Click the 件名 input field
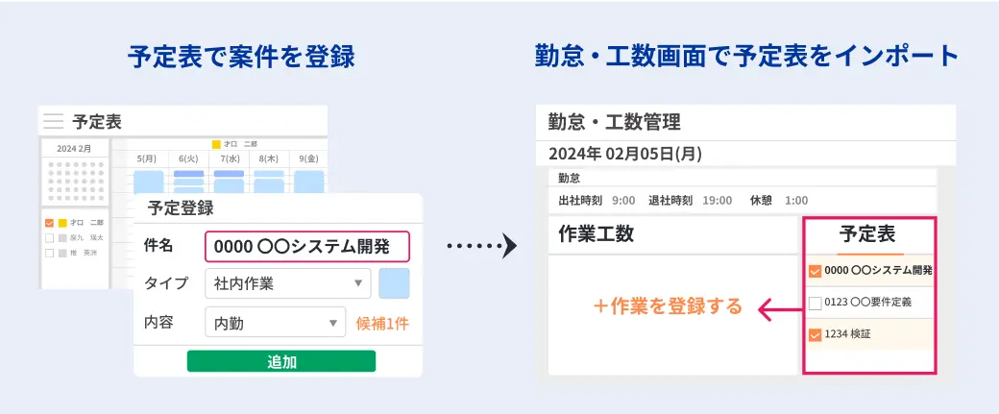 pyautogui.click(x=307, y=247)
